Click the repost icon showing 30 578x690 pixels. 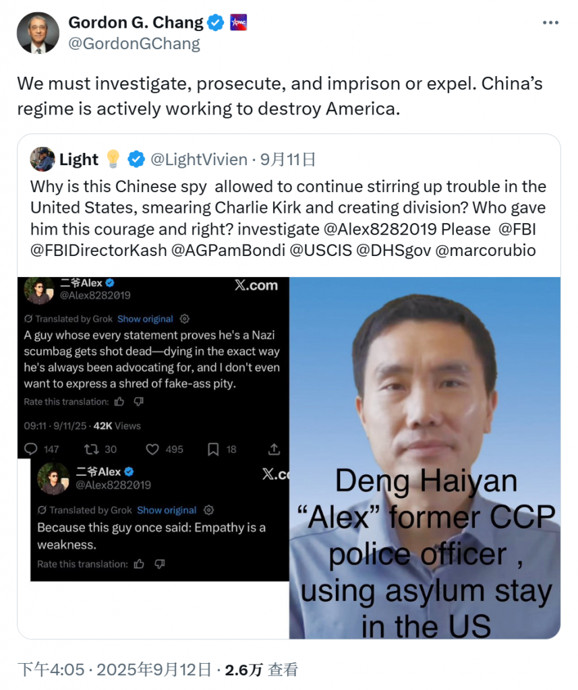[x=91, y=449]
